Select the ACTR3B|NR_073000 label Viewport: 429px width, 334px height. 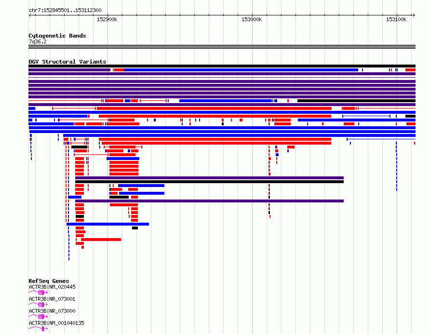(x=52, y=311)
